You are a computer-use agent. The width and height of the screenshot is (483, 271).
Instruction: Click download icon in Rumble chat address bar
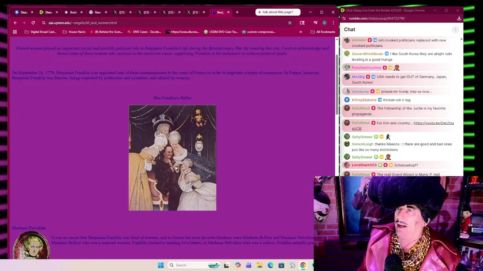(459, 18)
